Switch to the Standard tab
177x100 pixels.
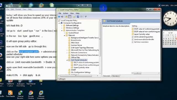tap(115, 76)
